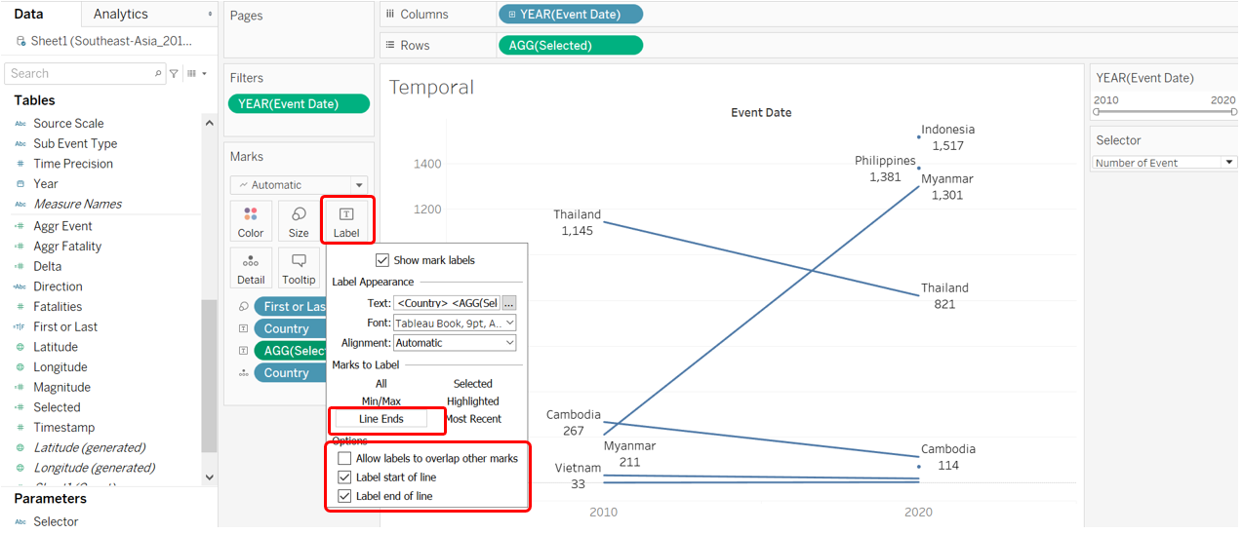
Task: Toggle Label start of line checkbox
Action: [x=344, y=477]
